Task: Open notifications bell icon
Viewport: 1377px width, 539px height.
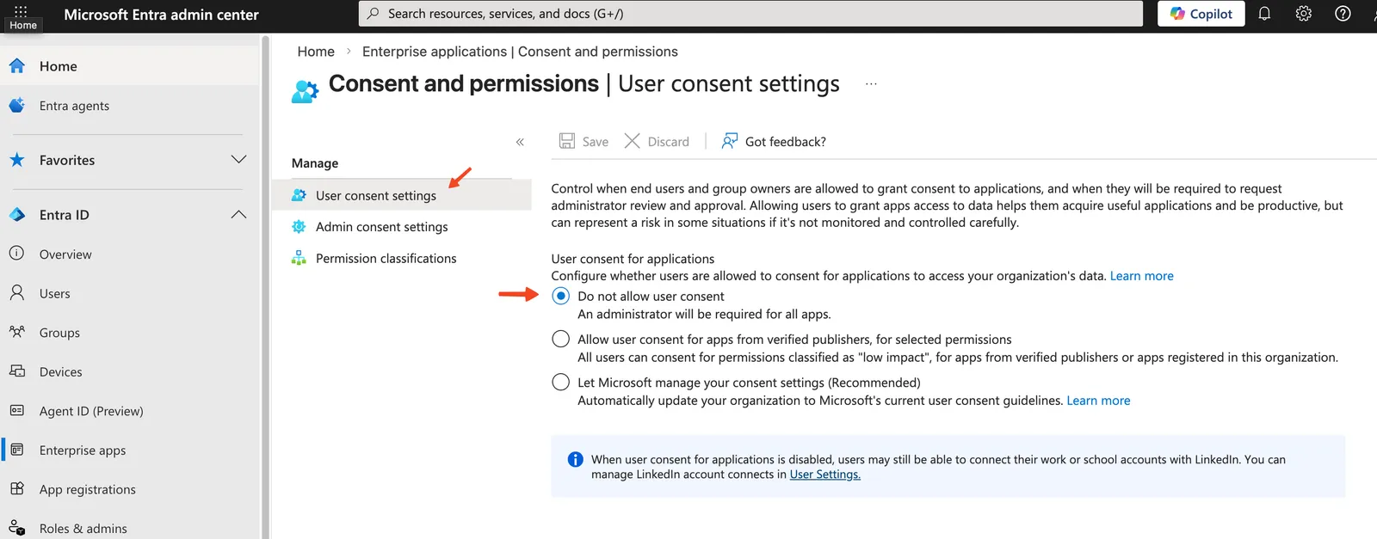Action: 1264,14
